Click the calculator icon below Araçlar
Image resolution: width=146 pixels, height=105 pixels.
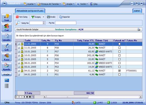click(x=7, y=80)
